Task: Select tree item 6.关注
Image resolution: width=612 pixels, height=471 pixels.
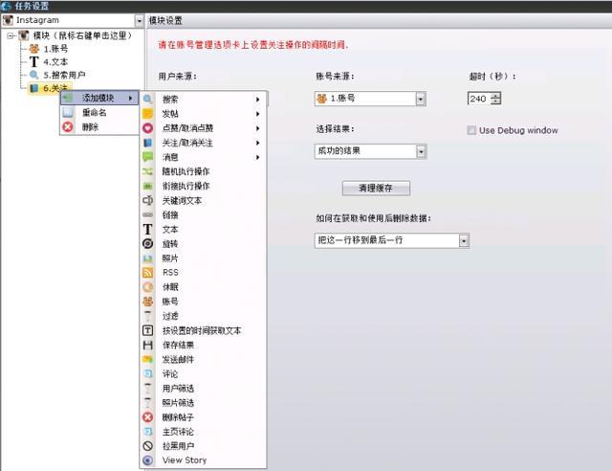Action: (x=49, y=88)
